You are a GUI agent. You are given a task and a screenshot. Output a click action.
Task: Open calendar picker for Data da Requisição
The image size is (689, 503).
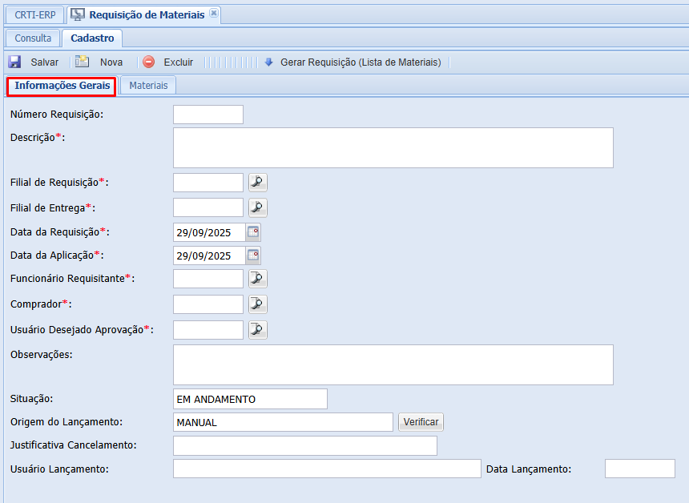click(253, 232)
